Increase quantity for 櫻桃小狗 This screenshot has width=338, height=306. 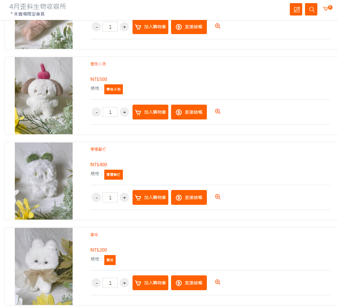(x=124, y=112)
